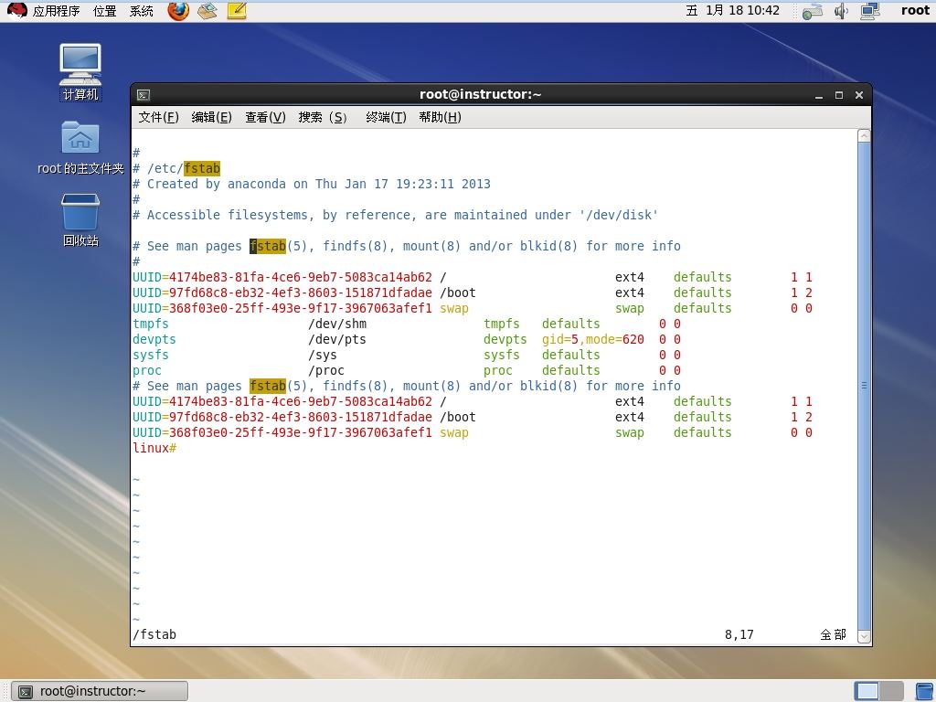Viewport: 936px width, 702px height.
Task: Click the date and time clock
Action: (732, 10)
